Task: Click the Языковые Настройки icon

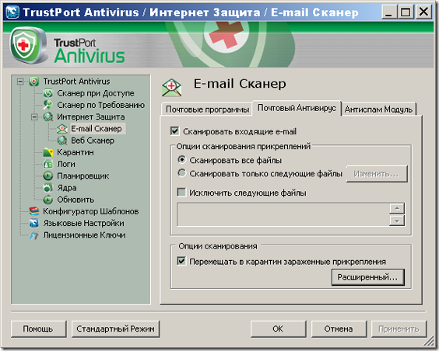Action: (x=34, y=223)
